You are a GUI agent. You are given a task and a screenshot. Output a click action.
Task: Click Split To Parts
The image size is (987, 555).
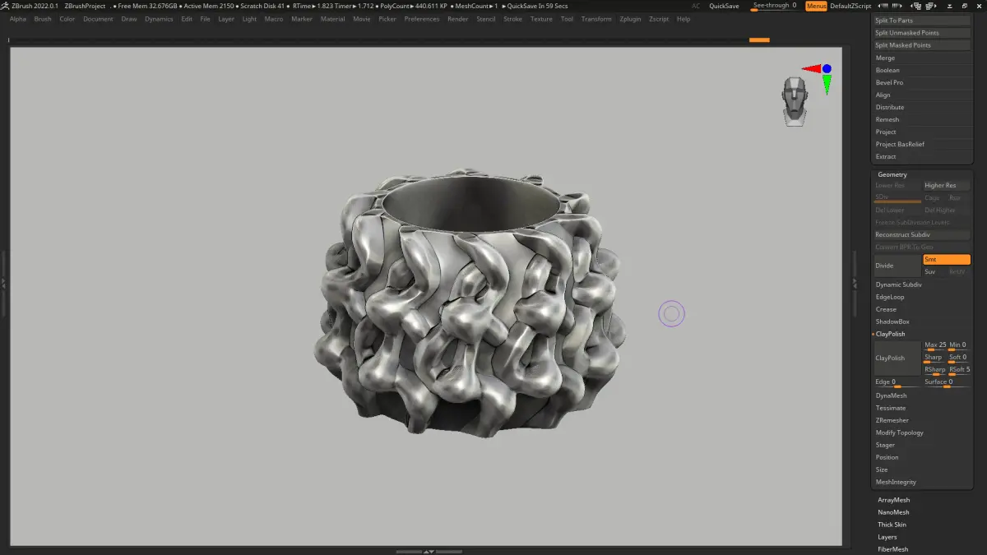(922, 21)
